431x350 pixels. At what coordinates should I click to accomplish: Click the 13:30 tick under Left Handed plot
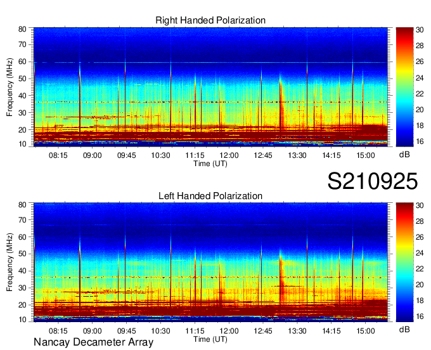[297, 331]
